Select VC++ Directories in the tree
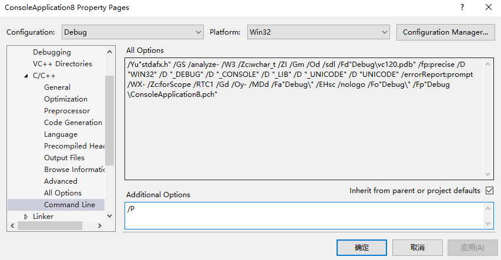Image resolution: width=501 pixels, height=260 pixels. [x=62, y=64]
